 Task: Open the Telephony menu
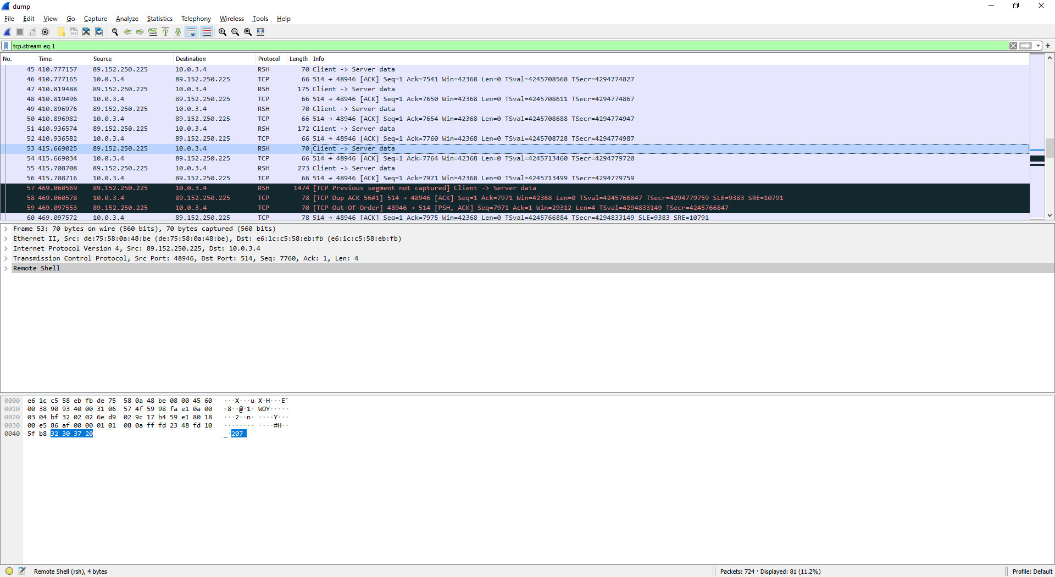pyautogui.click(x=196, y=18)
